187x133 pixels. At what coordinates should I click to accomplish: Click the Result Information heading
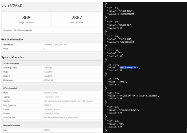(12, 40)
